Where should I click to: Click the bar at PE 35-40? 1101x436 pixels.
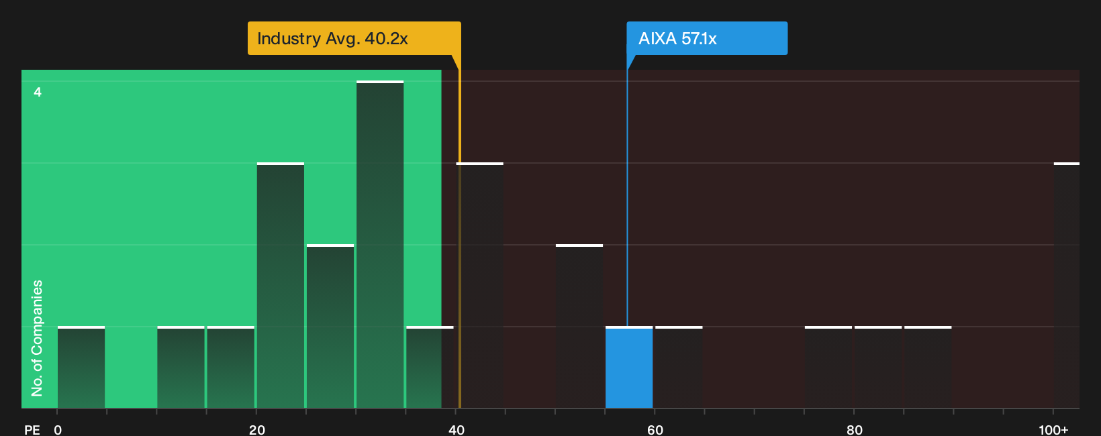430,368
